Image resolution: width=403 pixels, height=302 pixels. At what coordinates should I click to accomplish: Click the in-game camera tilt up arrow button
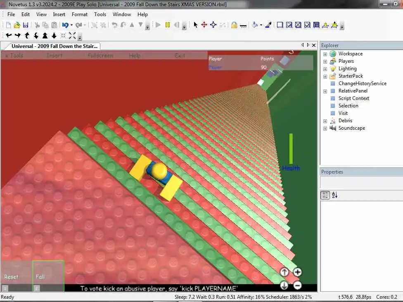tap(284, 272)
